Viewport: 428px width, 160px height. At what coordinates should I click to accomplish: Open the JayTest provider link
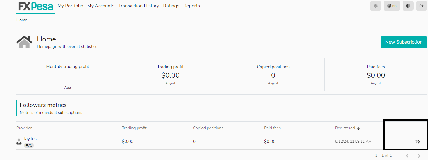coord(31,139)
